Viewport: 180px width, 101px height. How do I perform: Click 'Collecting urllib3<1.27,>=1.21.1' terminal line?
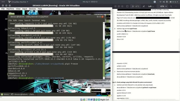pos(27,50)
